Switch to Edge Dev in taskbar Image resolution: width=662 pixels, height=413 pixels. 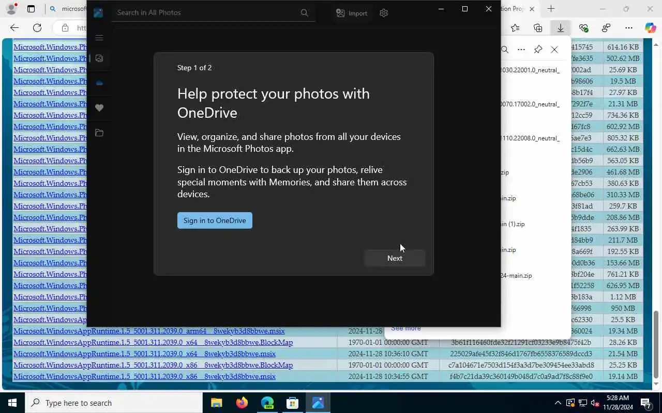tap(267, 403)
